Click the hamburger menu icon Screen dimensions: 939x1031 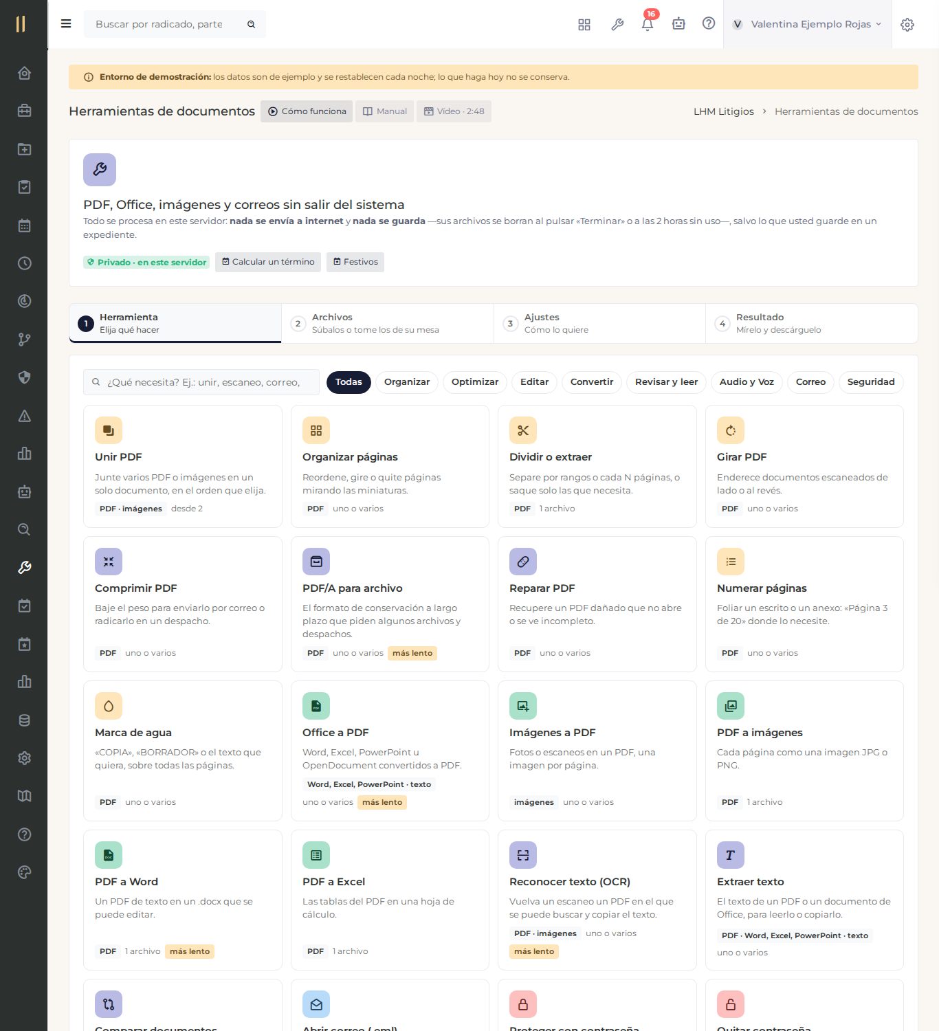click(x=66, y=24)
